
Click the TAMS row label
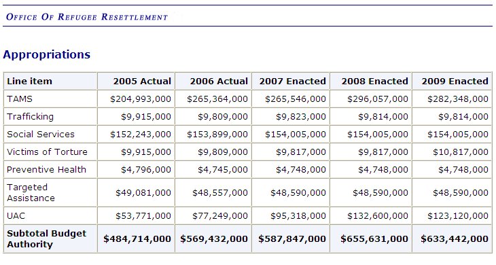coord(20,99)
